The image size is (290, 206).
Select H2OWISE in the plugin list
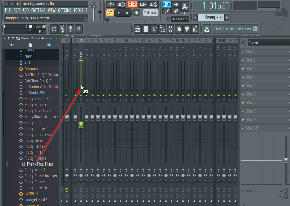31,194
